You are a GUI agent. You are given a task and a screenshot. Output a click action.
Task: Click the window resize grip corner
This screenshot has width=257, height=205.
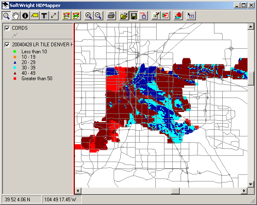pyautogui.click(x=252, y=200)
